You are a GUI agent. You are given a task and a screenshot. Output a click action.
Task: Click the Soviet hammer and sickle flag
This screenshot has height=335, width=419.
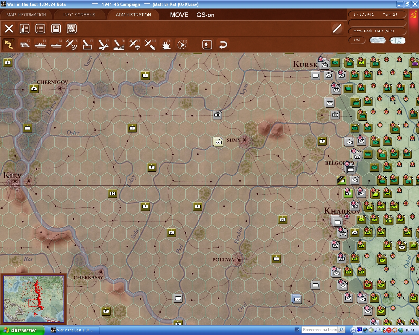[x=413, y=15]
